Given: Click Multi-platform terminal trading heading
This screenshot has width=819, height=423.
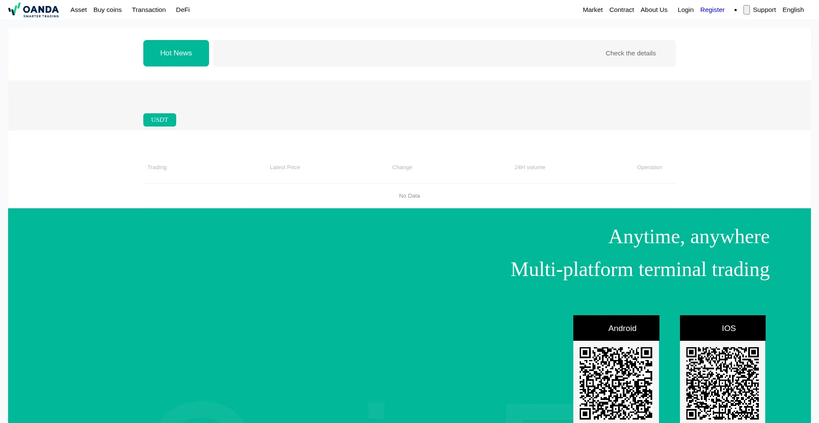Looking at the screenshot, I should [x=640, y=270].
